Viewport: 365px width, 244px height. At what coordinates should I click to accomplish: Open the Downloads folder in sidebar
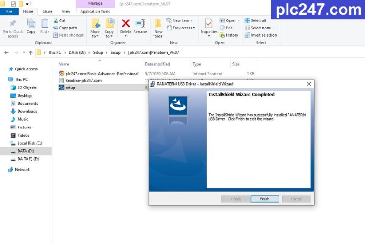27,111
